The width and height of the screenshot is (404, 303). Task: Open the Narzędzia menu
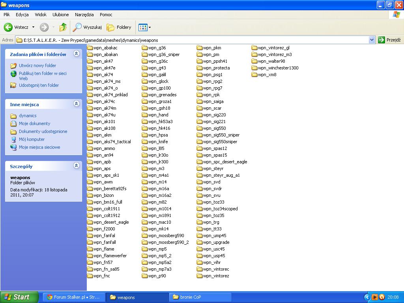pyautogui.click(x=84, y=15)
